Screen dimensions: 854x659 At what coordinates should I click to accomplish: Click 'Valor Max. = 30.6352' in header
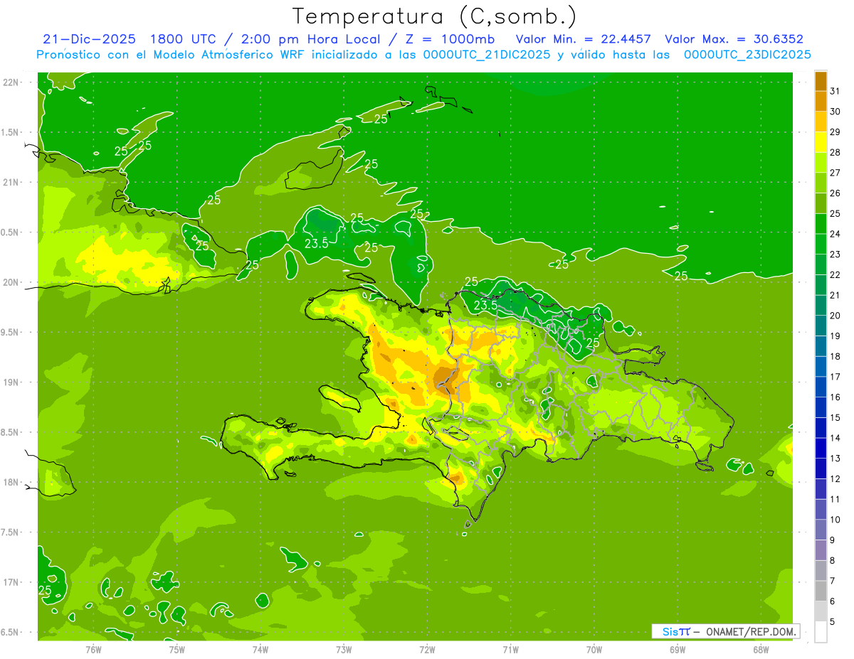(x=734, y=39)
